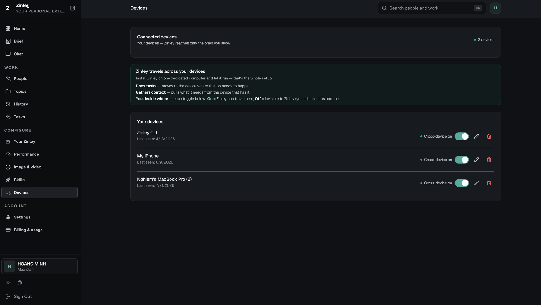Delete Nghiem's MacBook Pro (2) device

pos(489,183)
